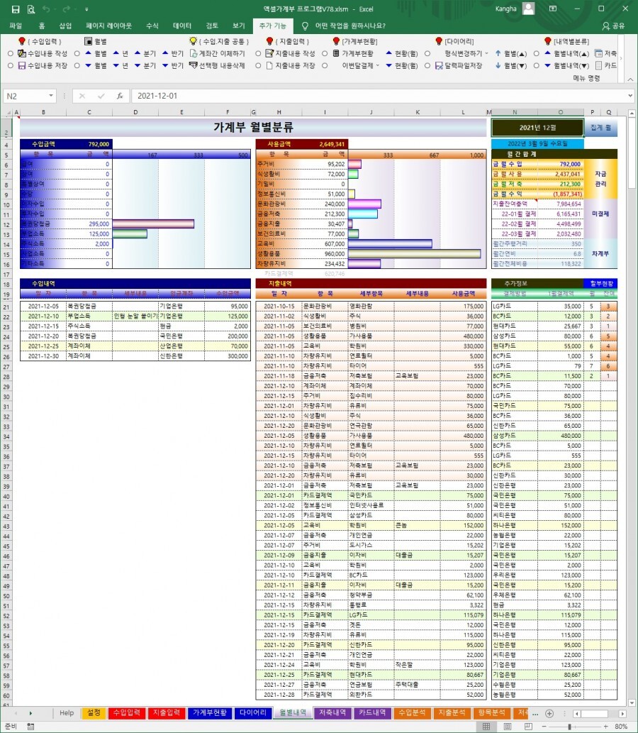Click the down-triangle 분기 command
Viewport: 638px width, 733px height.
click(145, 66)
